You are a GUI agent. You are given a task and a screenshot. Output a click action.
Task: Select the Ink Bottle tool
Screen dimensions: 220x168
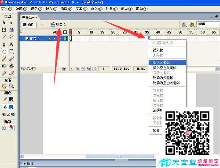pyautogui.click(x=4, y=66)
